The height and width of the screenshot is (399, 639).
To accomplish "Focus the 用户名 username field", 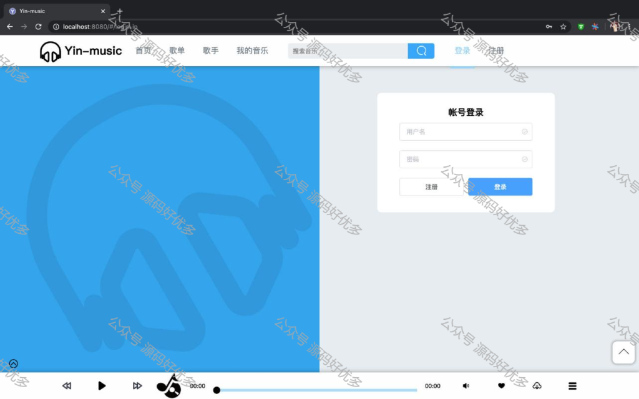I will pyautogui.click(x=466, y=132).
